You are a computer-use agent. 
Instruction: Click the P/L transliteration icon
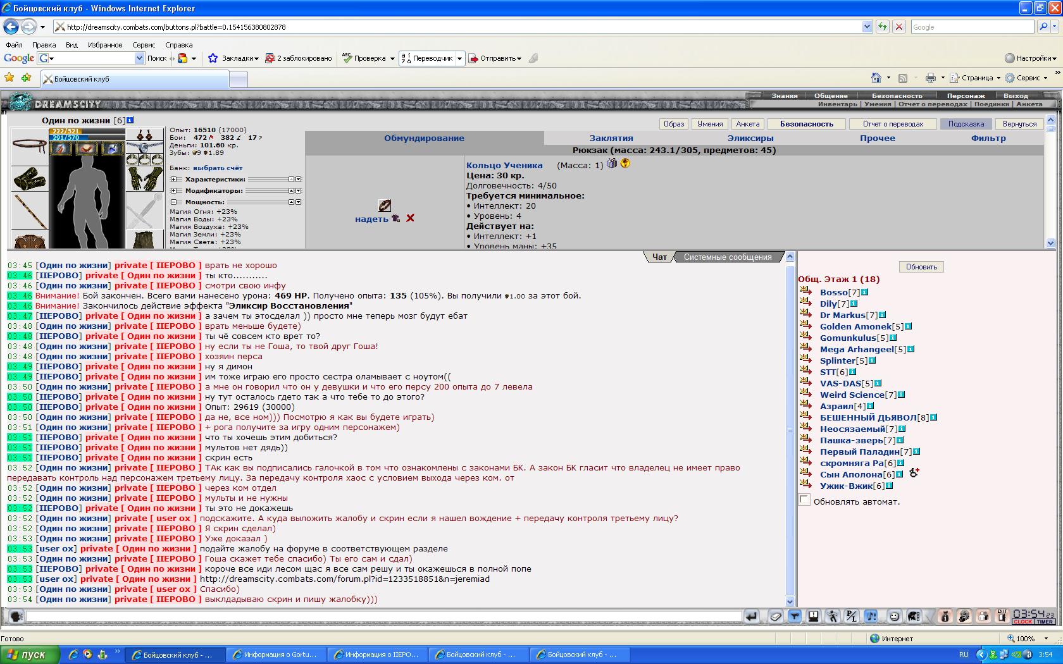852,616
